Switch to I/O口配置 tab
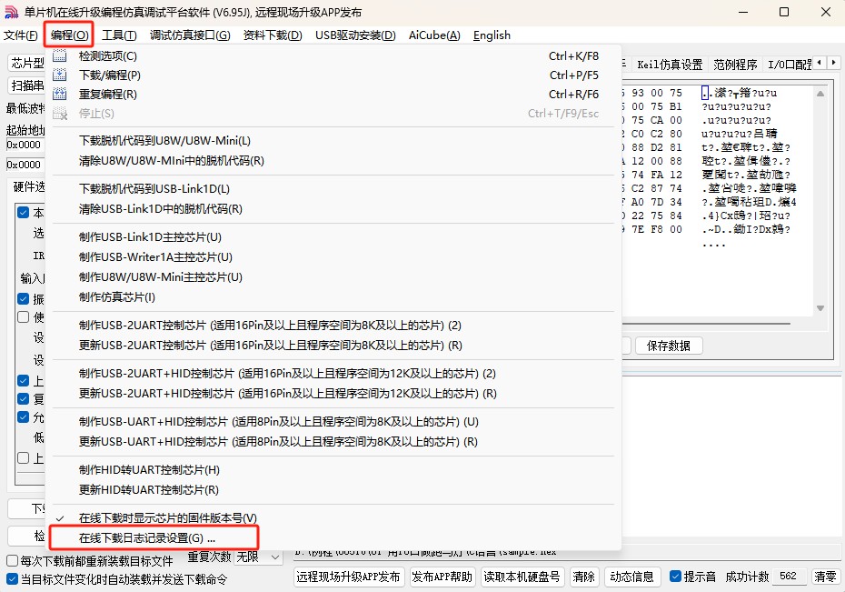This screenshot has width=845, height=592. [x=789, y=65]
